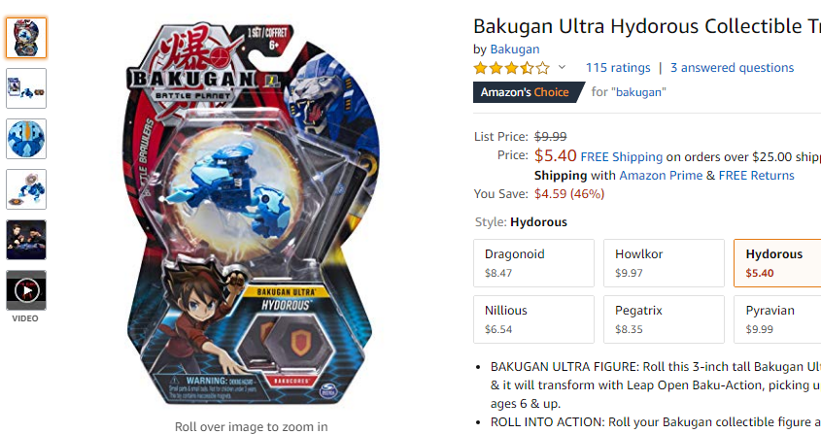
Task: View the second thumbnail showing package contents
Action: (26, 88)
